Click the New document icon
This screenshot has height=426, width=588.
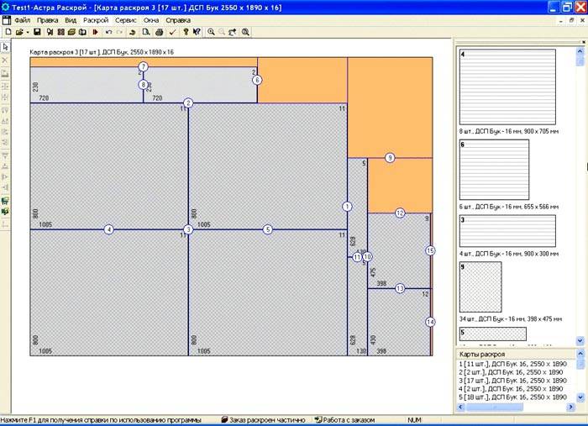(x=7, y=32)
